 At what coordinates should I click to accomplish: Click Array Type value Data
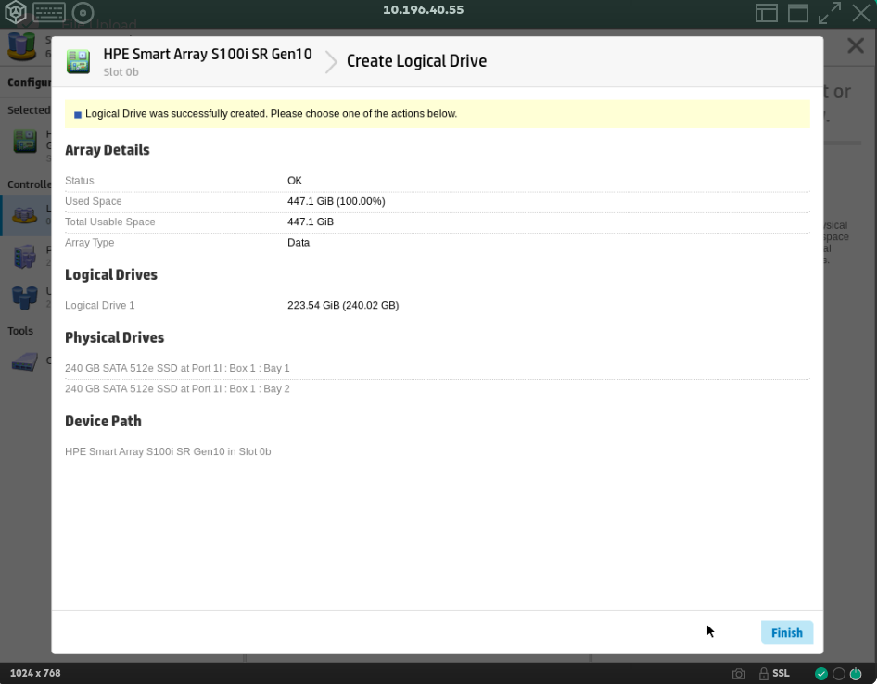pos(299,243)
